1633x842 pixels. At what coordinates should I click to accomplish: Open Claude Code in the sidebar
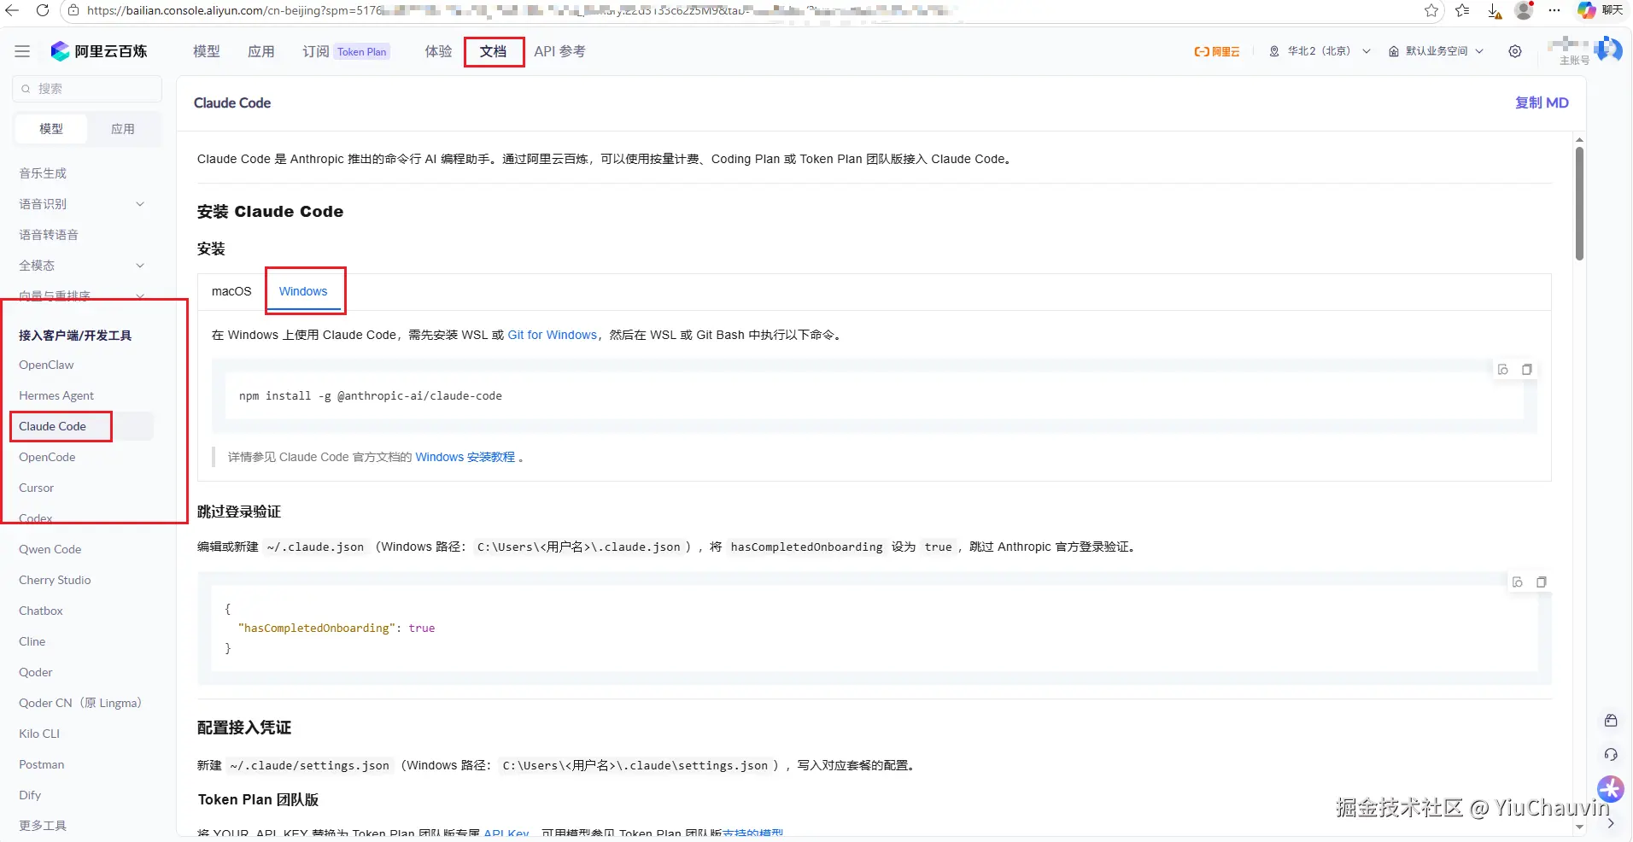tap(53, 426)
